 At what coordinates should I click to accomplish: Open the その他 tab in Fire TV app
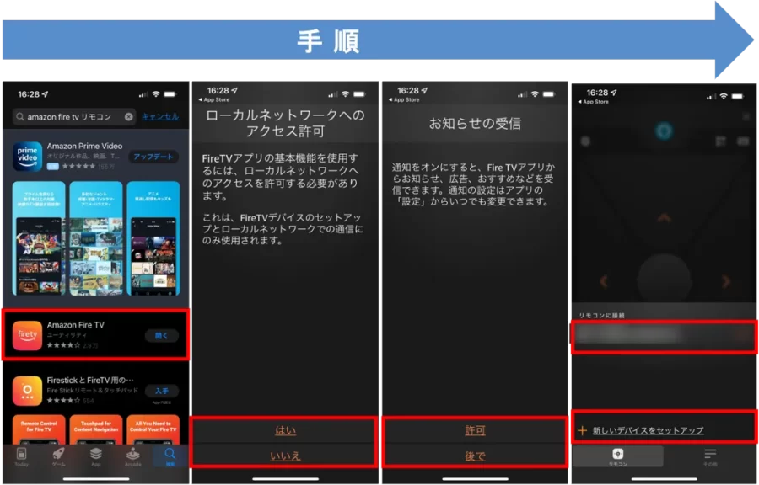709,456
